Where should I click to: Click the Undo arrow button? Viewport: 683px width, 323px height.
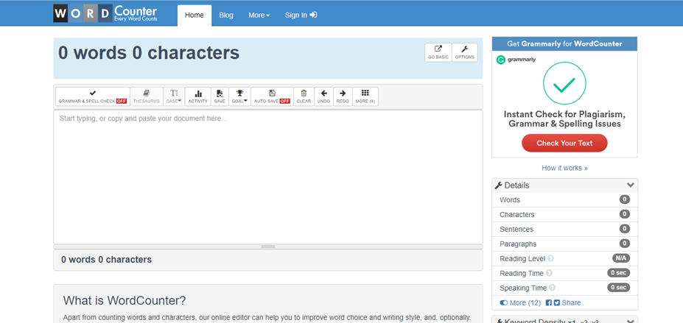(323, 96)
